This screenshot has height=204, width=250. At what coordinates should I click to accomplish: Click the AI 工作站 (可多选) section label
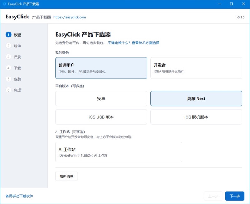[70, 132]
